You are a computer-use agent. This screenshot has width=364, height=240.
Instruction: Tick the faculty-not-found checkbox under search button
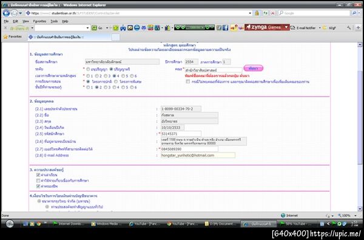(188, 81)
